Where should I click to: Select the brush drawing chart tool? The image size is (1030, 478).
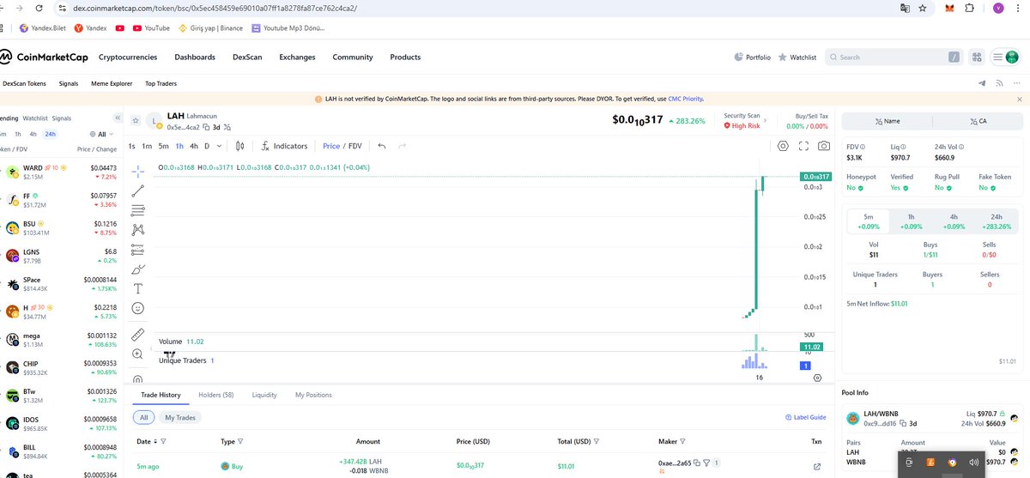(138, 269)
